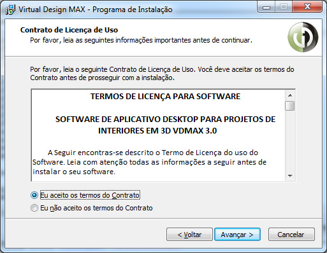Click heading 'TERMOS DE LICENÇA PARA SOFTWARE'
Viewport: 327px width, 253px height.
point(165,97)
